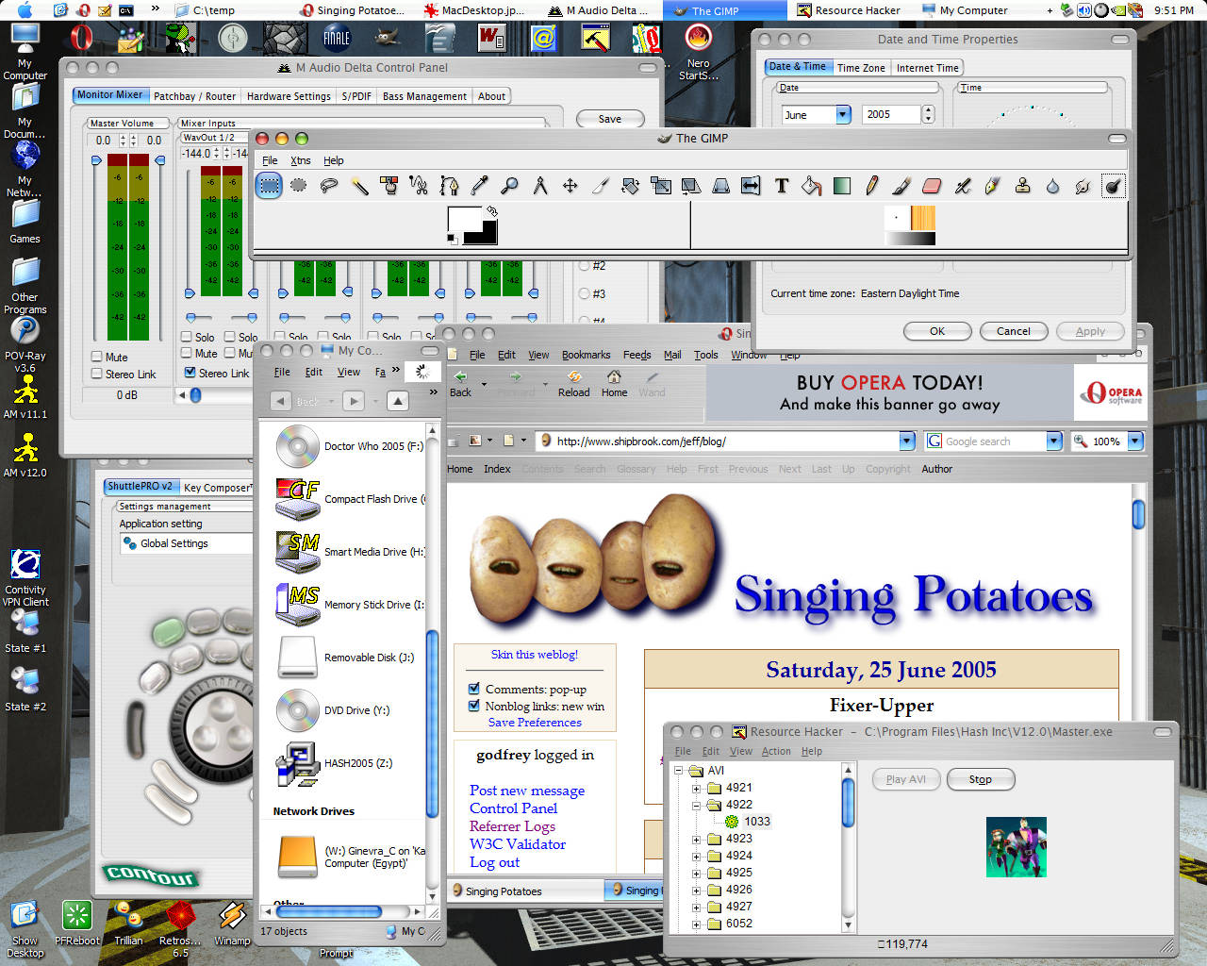Select the Pencil tool in GIMP

[872, 186]
